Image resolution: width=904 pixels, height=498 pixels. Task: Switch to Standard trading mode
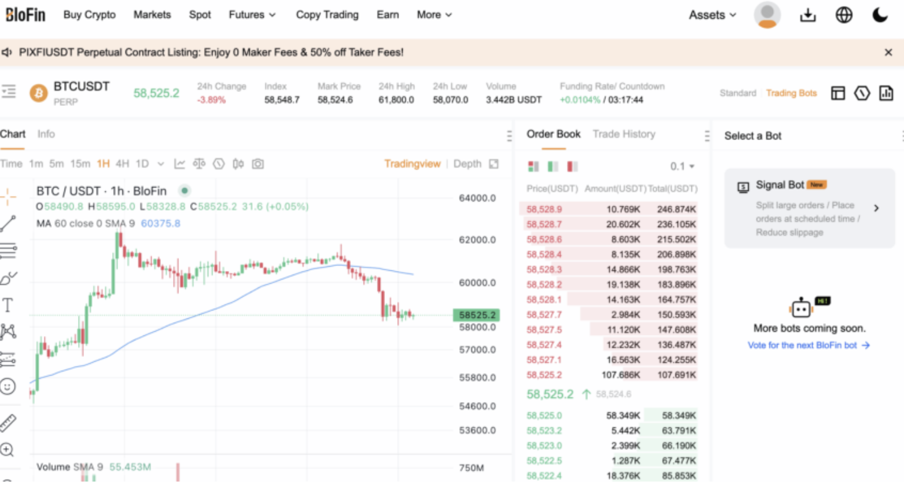738,93
